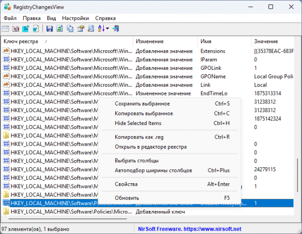Click the value icon of the highlighted row
The height and width of the screenshot is (234, 302).
coord(6,203)
